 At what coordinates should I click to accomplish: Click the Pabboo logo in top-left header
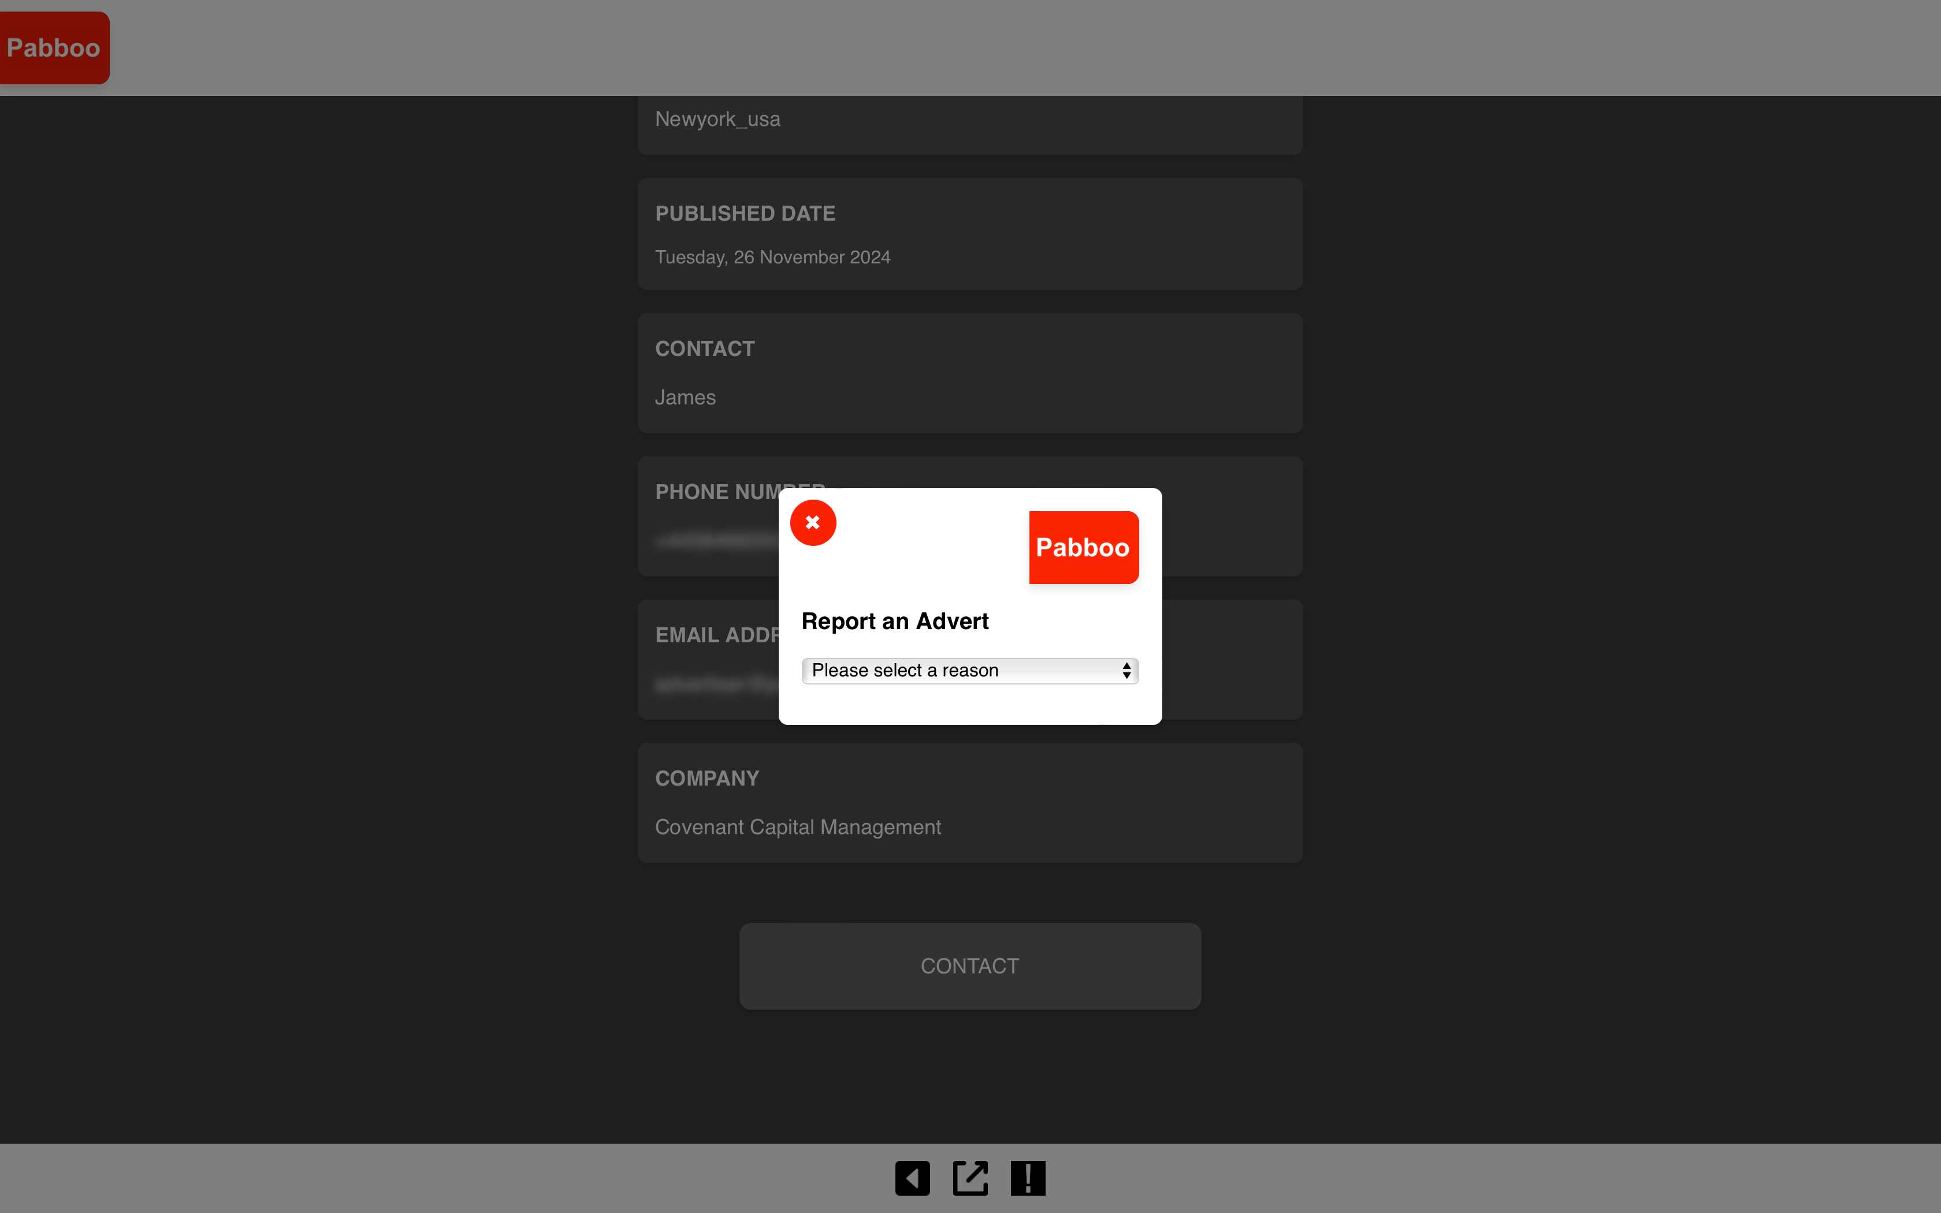point(54,48)
